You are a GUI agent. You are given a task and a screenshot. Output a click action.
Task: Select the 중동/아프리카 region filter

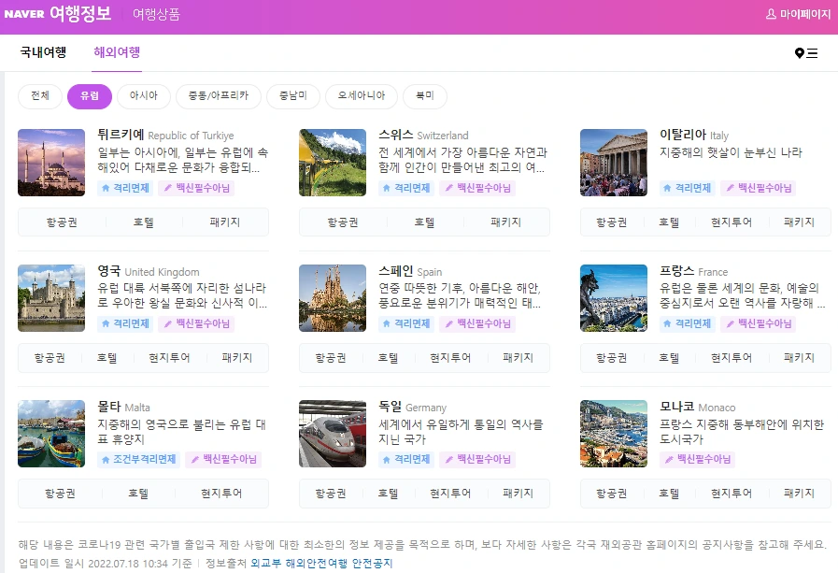[219, 96]
